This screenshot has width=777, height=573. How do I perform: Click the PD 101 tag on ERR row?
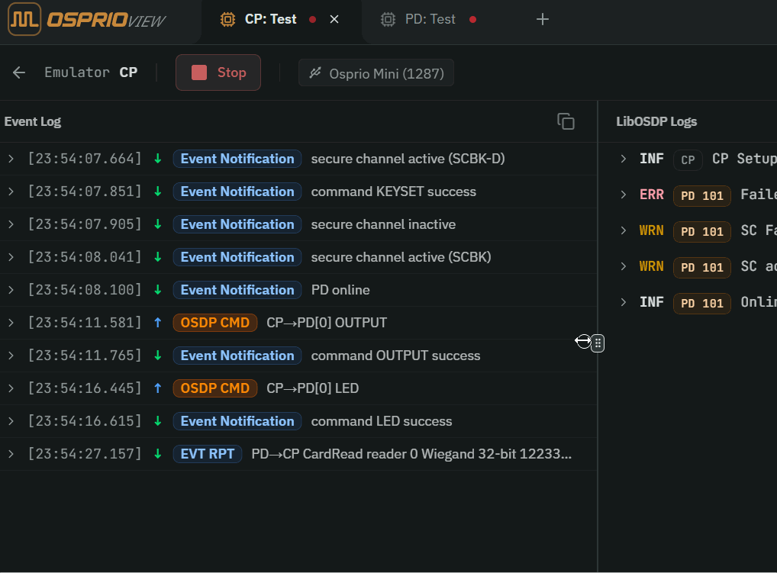tap(701, 195)
